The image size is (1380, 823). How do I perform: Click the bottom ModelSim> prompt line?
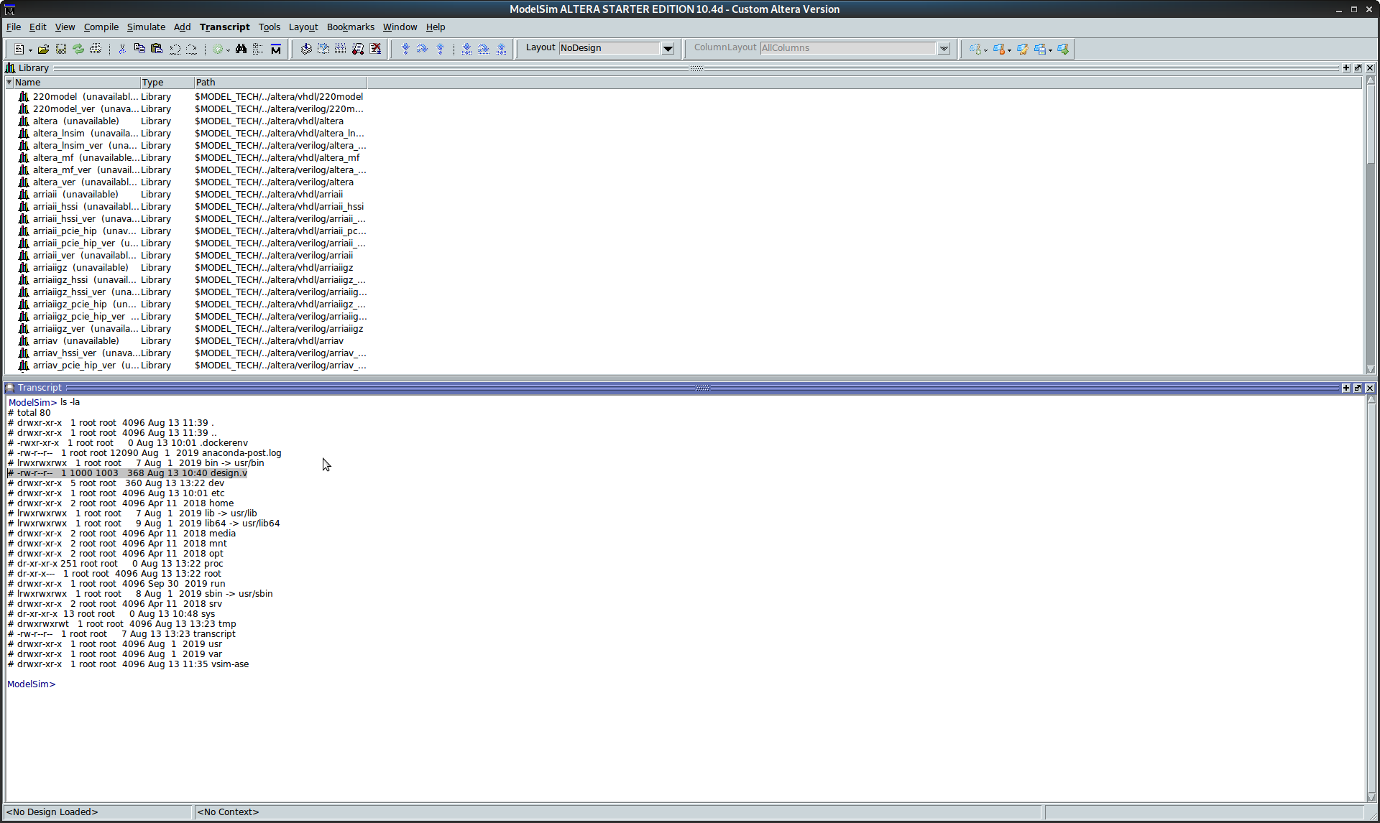(32, 684)
